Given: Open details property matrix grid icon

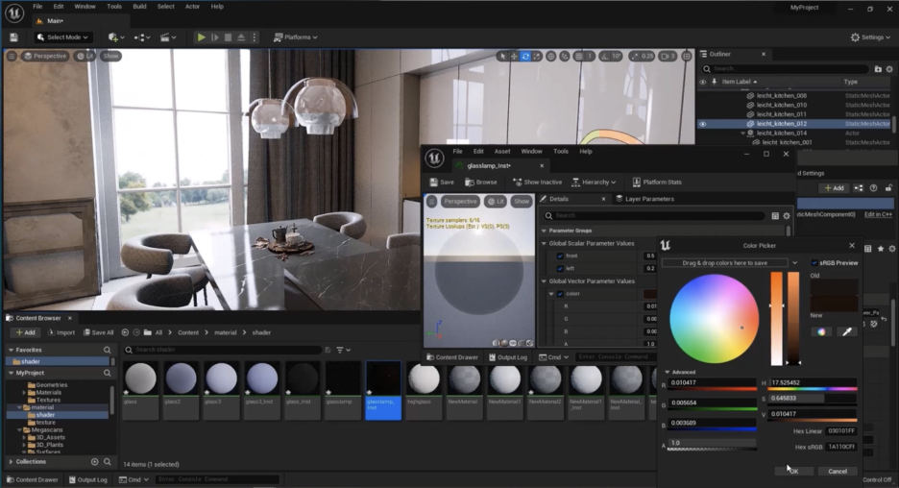Looking at the screenshot, I should (x=775, y=215).
